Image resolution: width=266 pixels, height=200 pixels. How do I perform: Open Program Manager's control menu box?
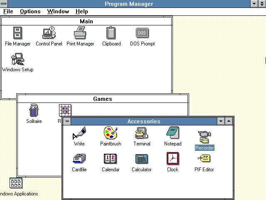pos(4,4)
